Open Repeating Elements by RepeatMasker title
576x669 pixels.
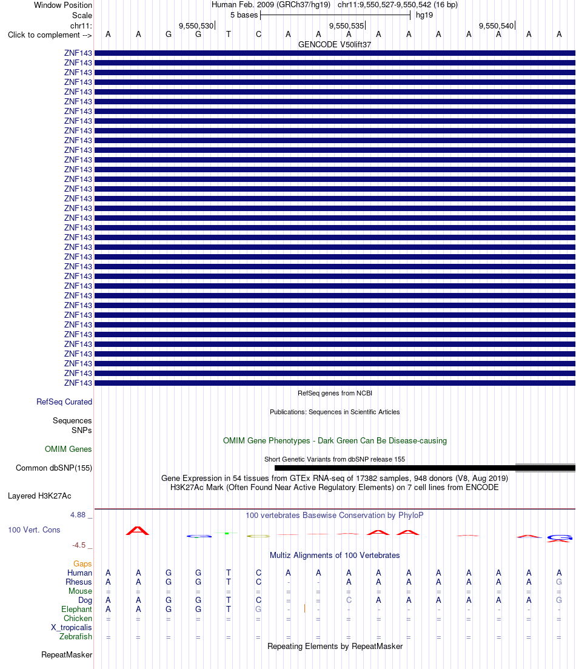335,647
